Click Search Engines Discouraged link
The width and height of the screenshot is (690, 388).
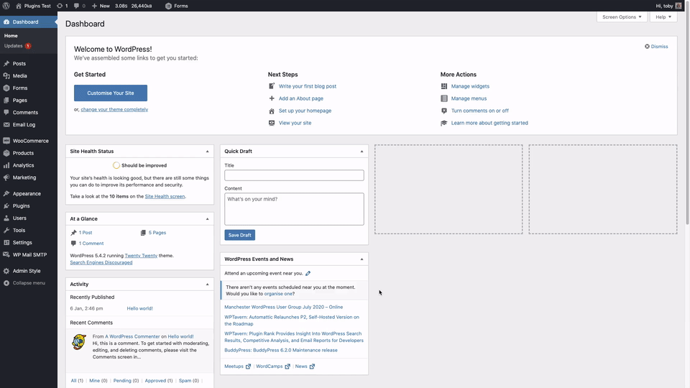101,263
